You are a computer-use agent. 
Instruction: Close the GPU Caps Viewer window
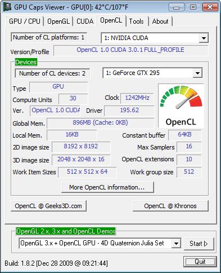point(210,7)
